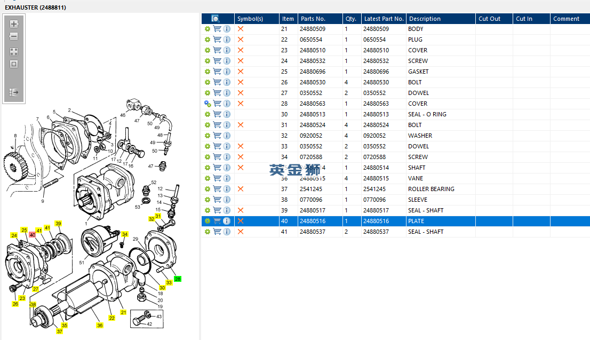Image resolution: width=590 pixels, height=340 pixels.
Task: Click the pink callout 40 in diagram
Action: pyautogui.click(x=32, y=234)
